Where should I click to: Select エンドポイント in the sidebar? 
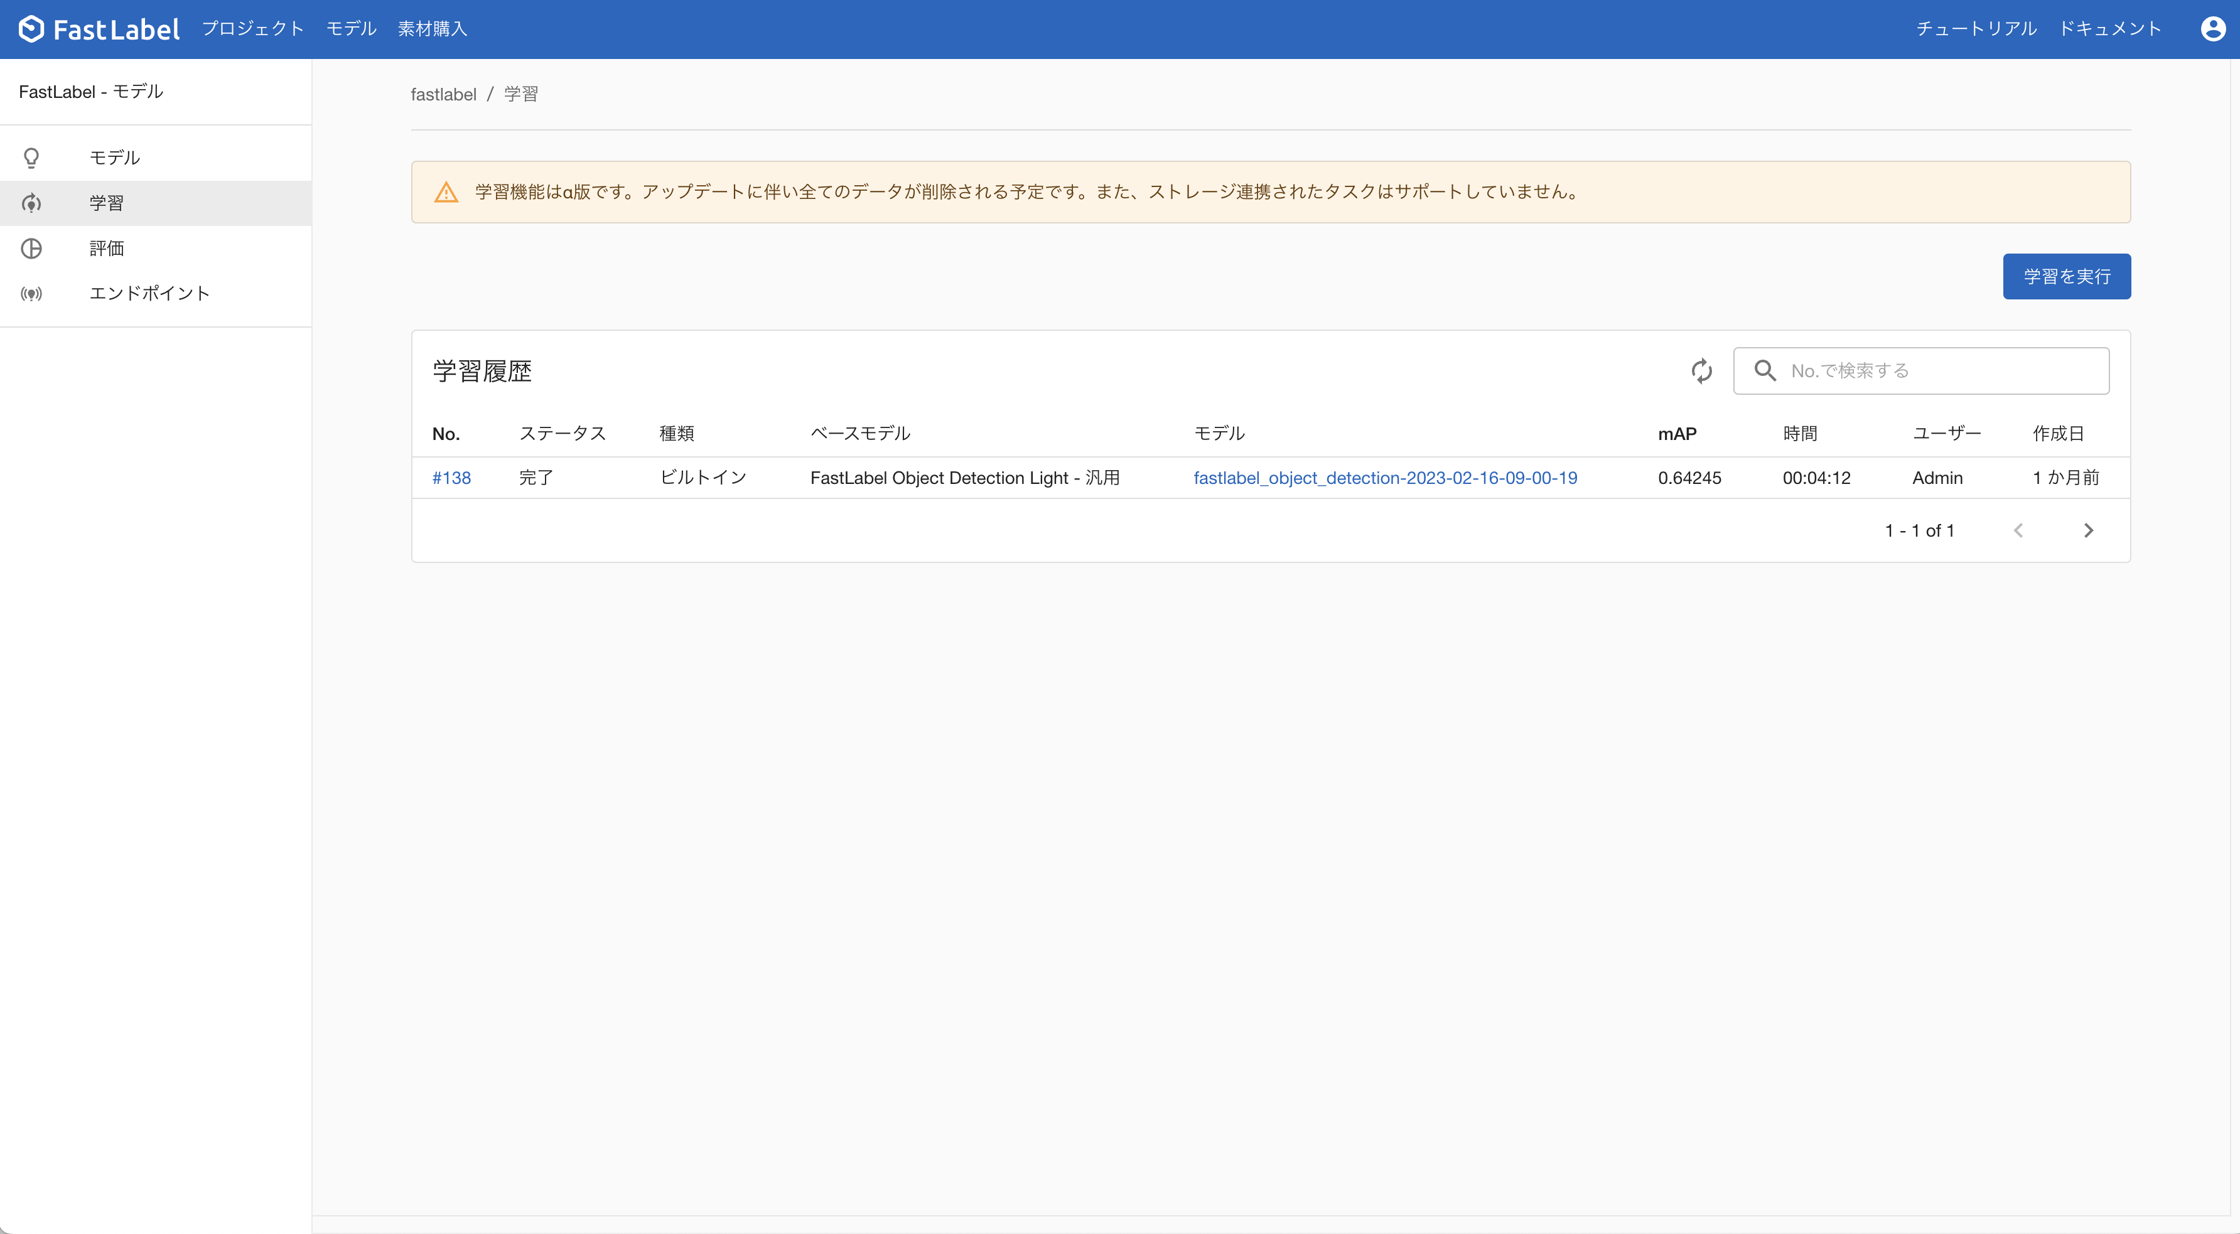[156, 294]
